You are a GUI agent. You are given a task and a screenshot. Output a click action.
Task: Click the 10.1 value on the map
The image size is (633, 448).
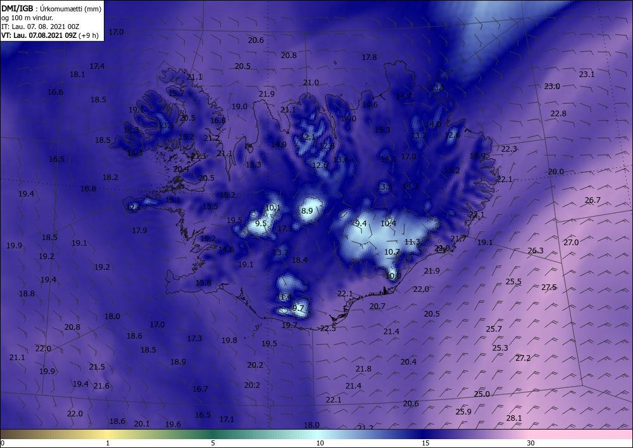coord(273,208)
